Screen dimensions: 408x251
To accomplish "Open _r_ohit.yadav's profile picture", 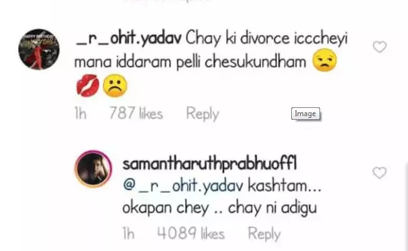I will coord(39,49).
